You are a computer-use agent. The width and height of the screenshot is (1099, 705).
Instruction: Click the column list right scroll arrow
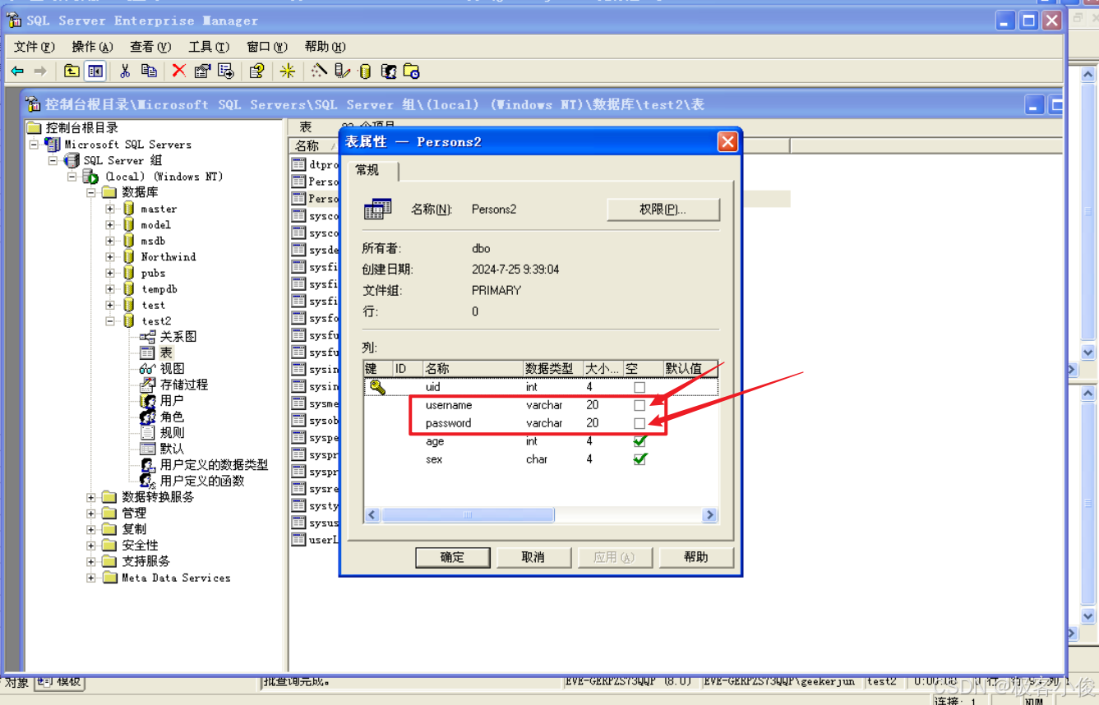pos(709,515)
